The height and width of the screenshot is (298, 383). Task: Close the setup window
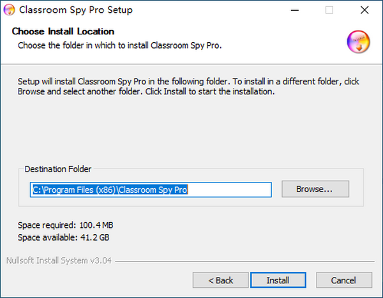364,11
